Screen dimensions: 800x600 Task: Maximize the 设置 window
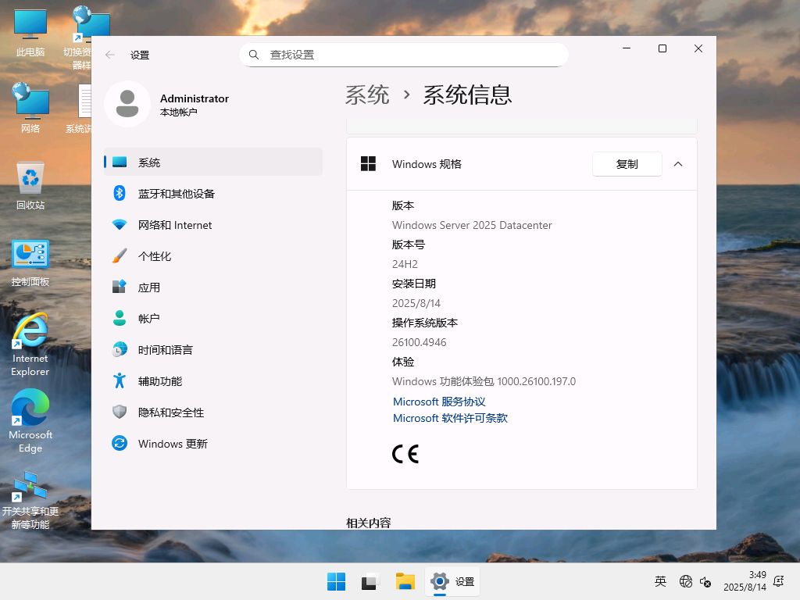[662, 48]
